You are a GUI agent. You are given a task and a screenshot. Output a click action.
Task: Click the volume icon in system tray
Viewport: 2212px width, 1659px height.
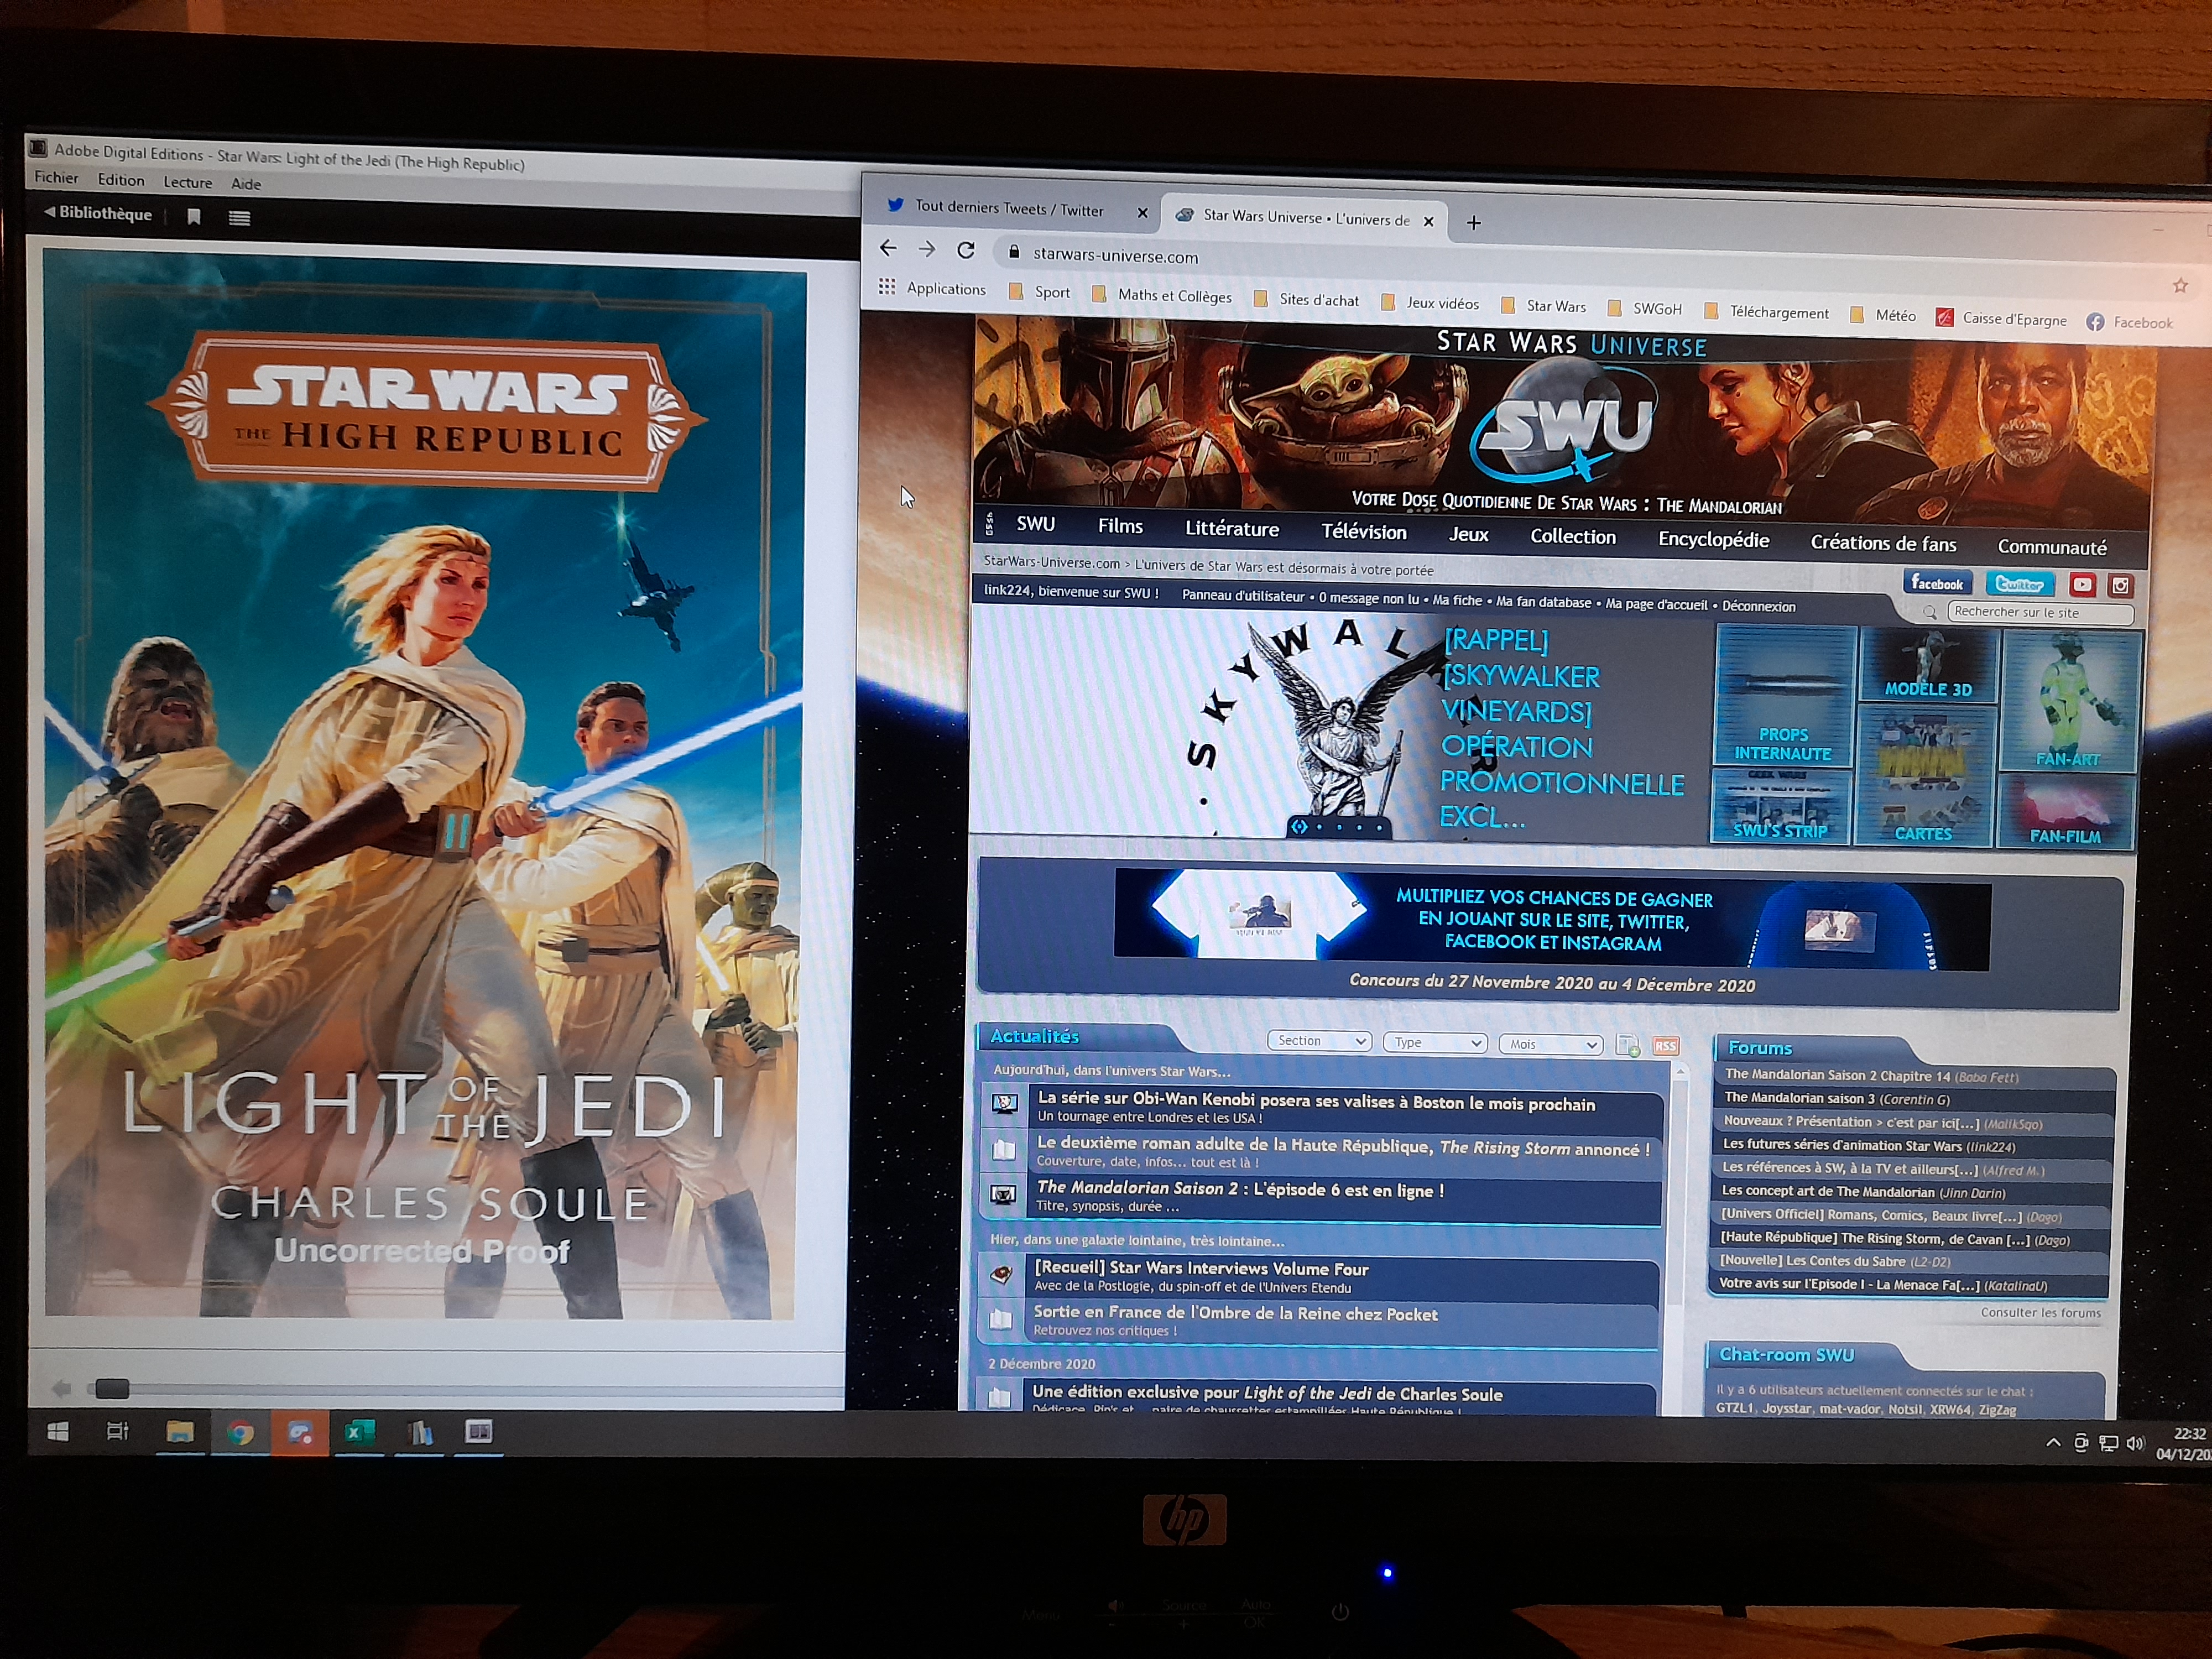[x=2136, y=1444]
